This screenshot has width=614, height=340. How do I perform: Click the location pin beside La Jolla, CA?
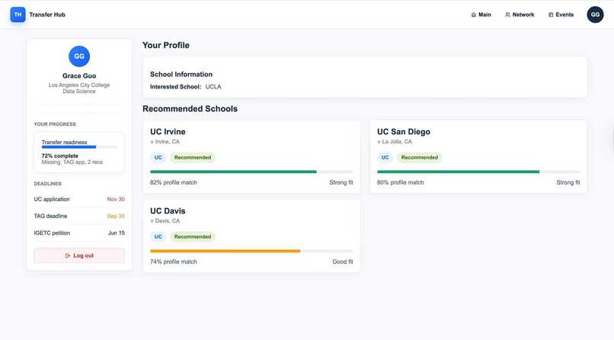[379, 142]
